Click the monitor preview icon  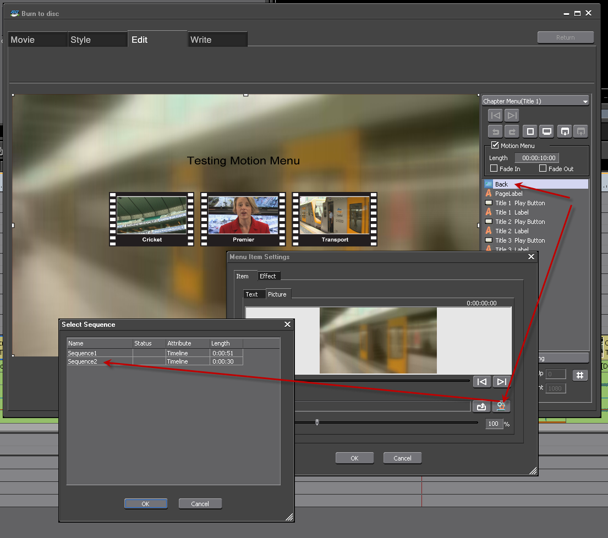[547, 132]
